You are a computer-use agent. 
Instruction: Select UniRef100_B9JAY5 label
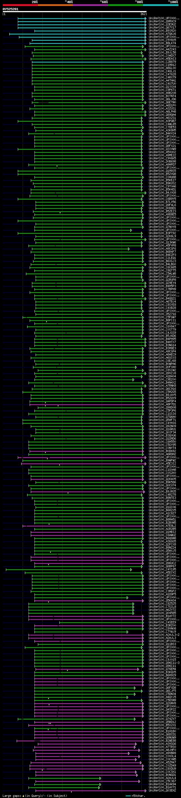click(162, 395)
